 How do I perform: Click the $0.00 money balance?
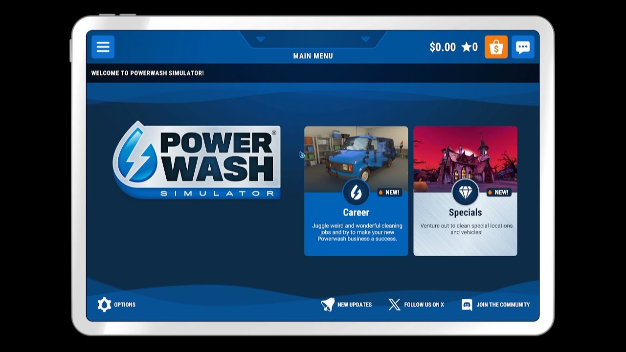click(443, 47)
